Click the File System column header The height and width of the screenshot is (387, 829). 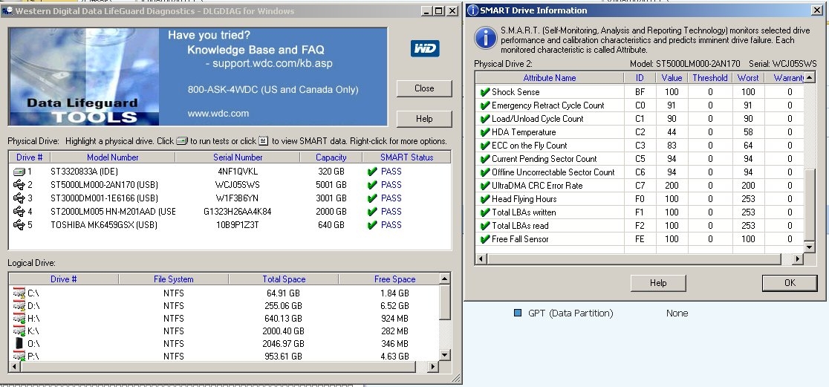click(x=173, y=279)
